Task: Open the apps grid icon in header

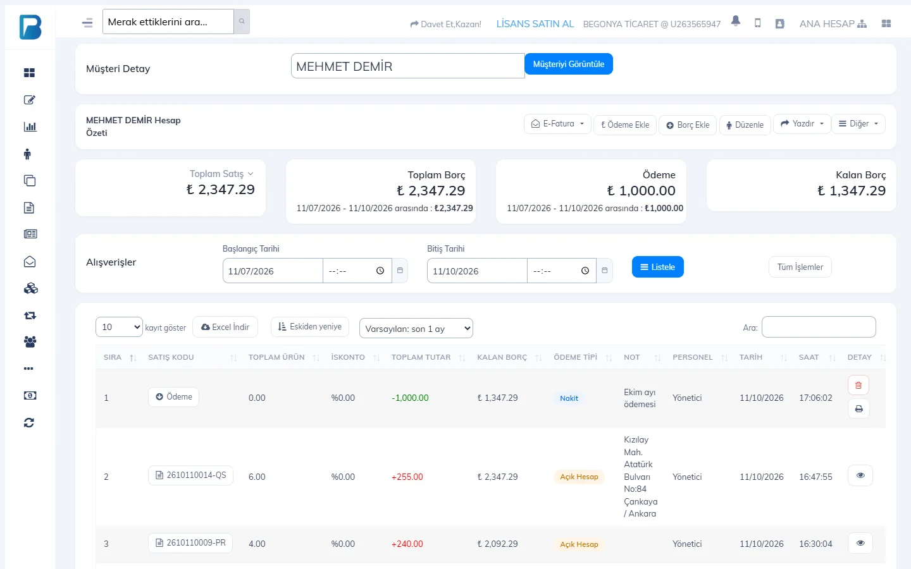Action: pyautogui.click(x=886, y=23)
